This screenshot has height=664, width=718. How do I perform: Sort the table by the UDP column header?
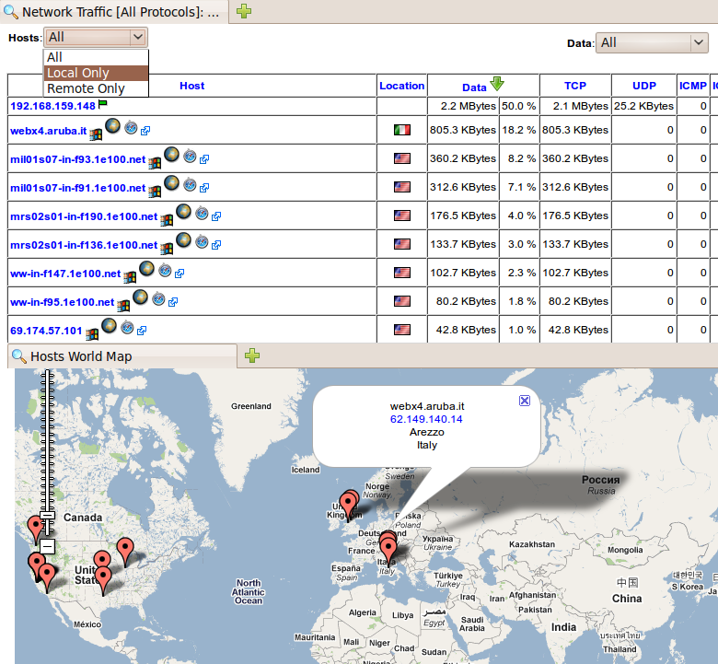coord(643,86)
